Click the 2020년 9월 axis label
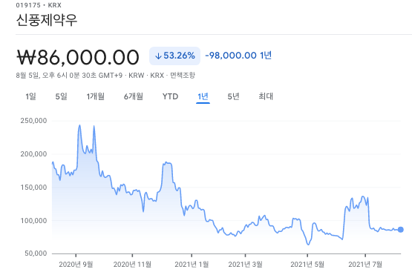The width and height of the screenshot is (412, 275). 76,264
